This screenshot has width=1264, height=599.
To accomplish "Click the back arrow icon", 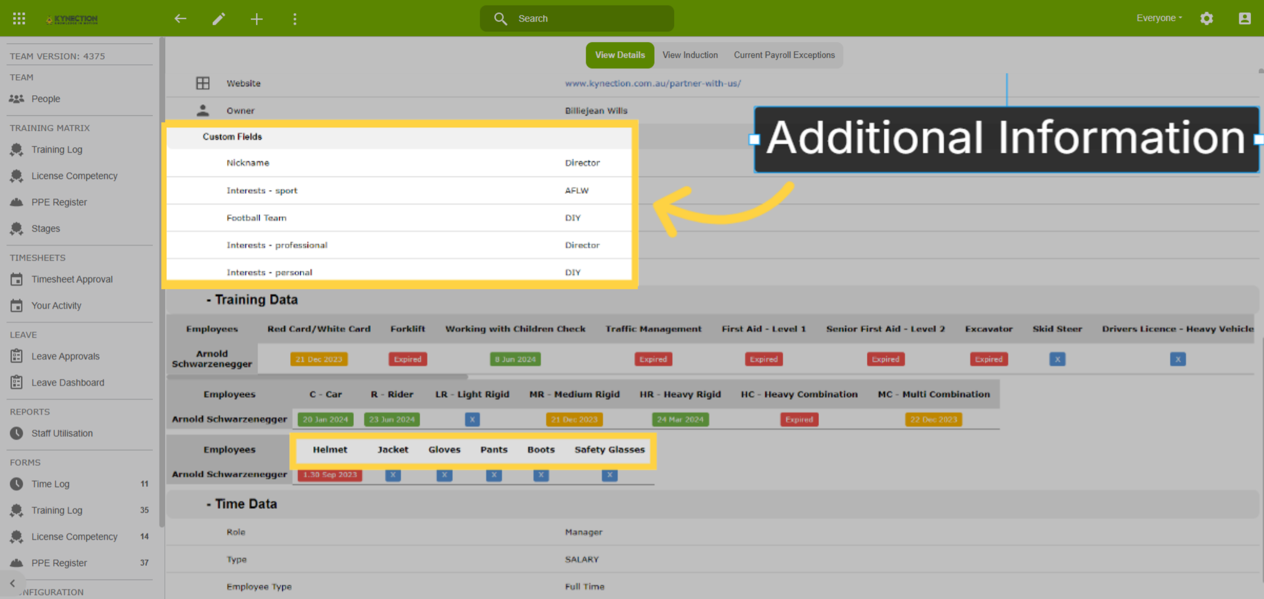I will (181, 19).
